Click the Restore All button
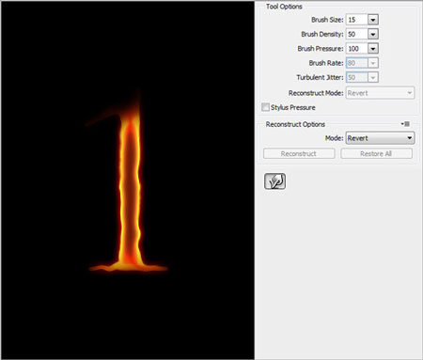 [376, 153]
